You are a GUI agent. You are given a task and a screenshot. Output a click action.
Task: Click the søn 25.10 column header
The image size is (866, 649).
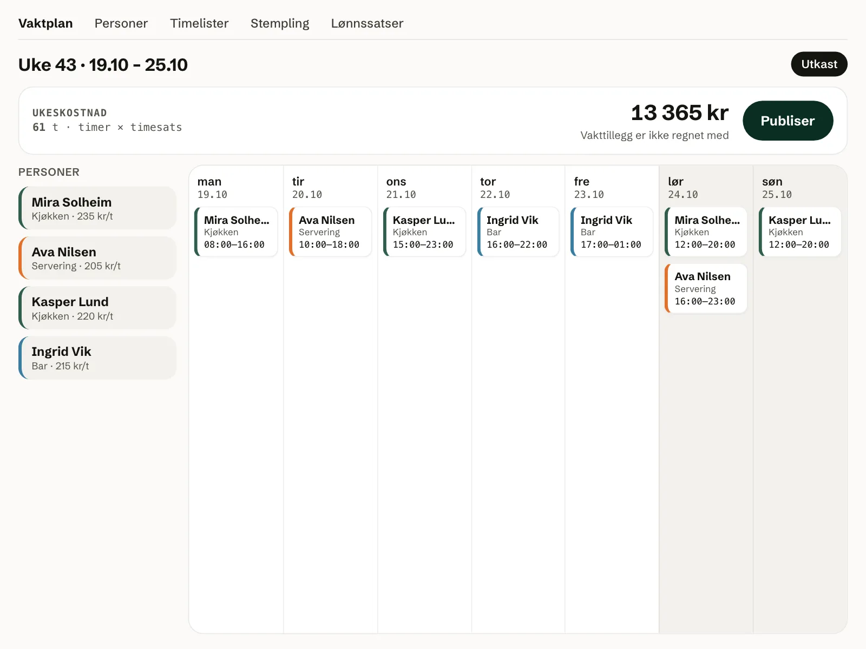[777, 188]
